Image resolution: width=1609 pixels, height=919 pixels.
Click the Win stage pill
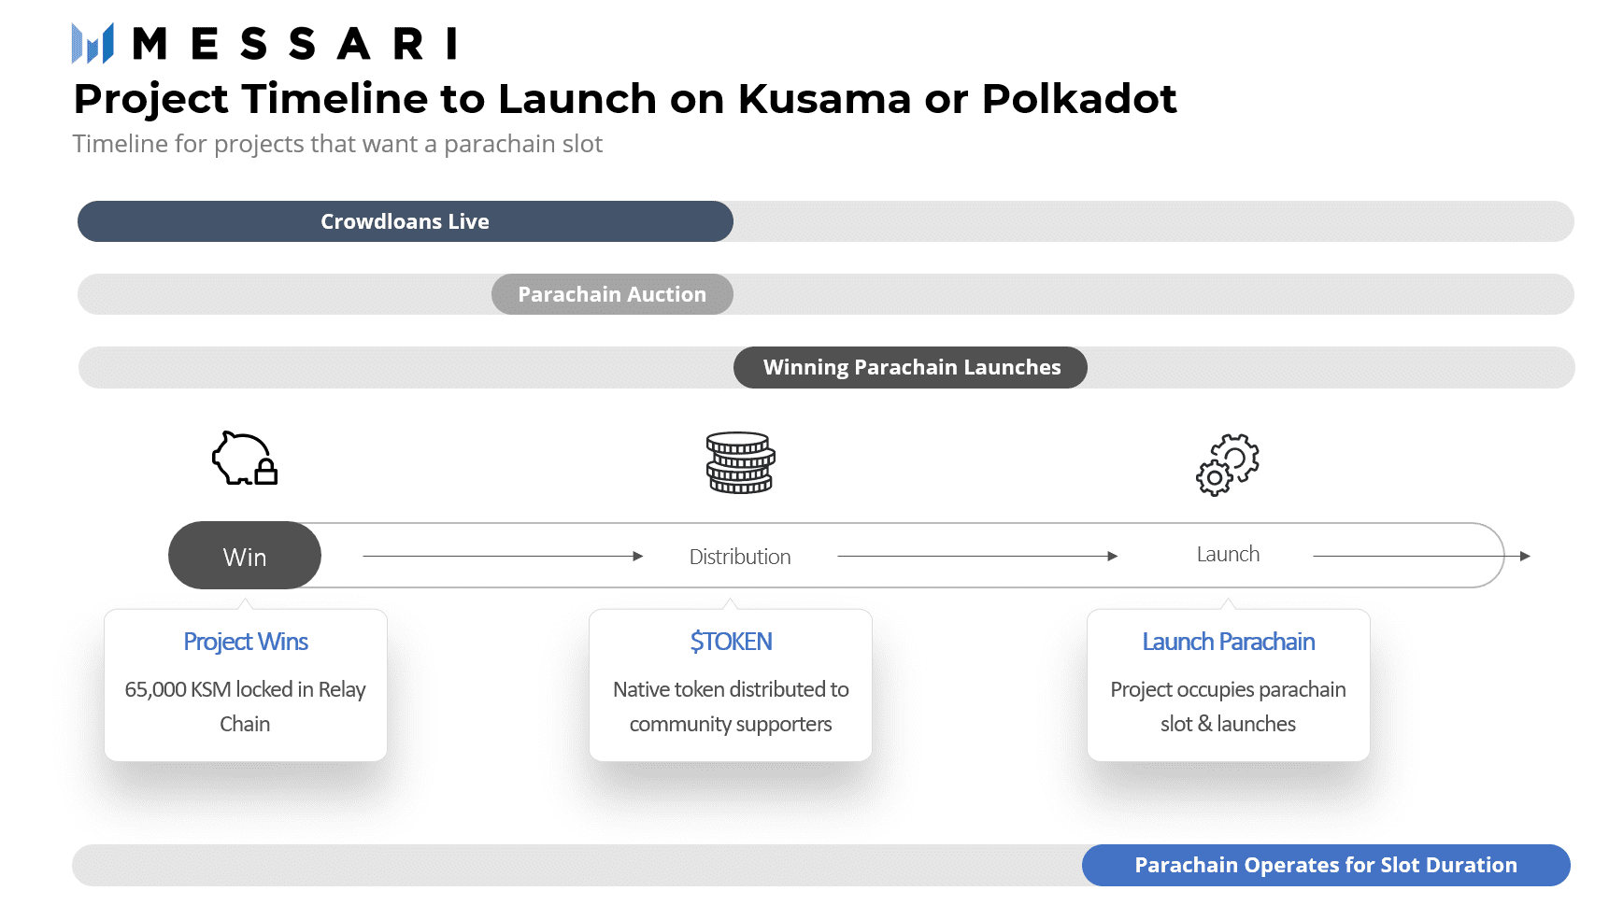pyautogui.click(x=245, y=556)
